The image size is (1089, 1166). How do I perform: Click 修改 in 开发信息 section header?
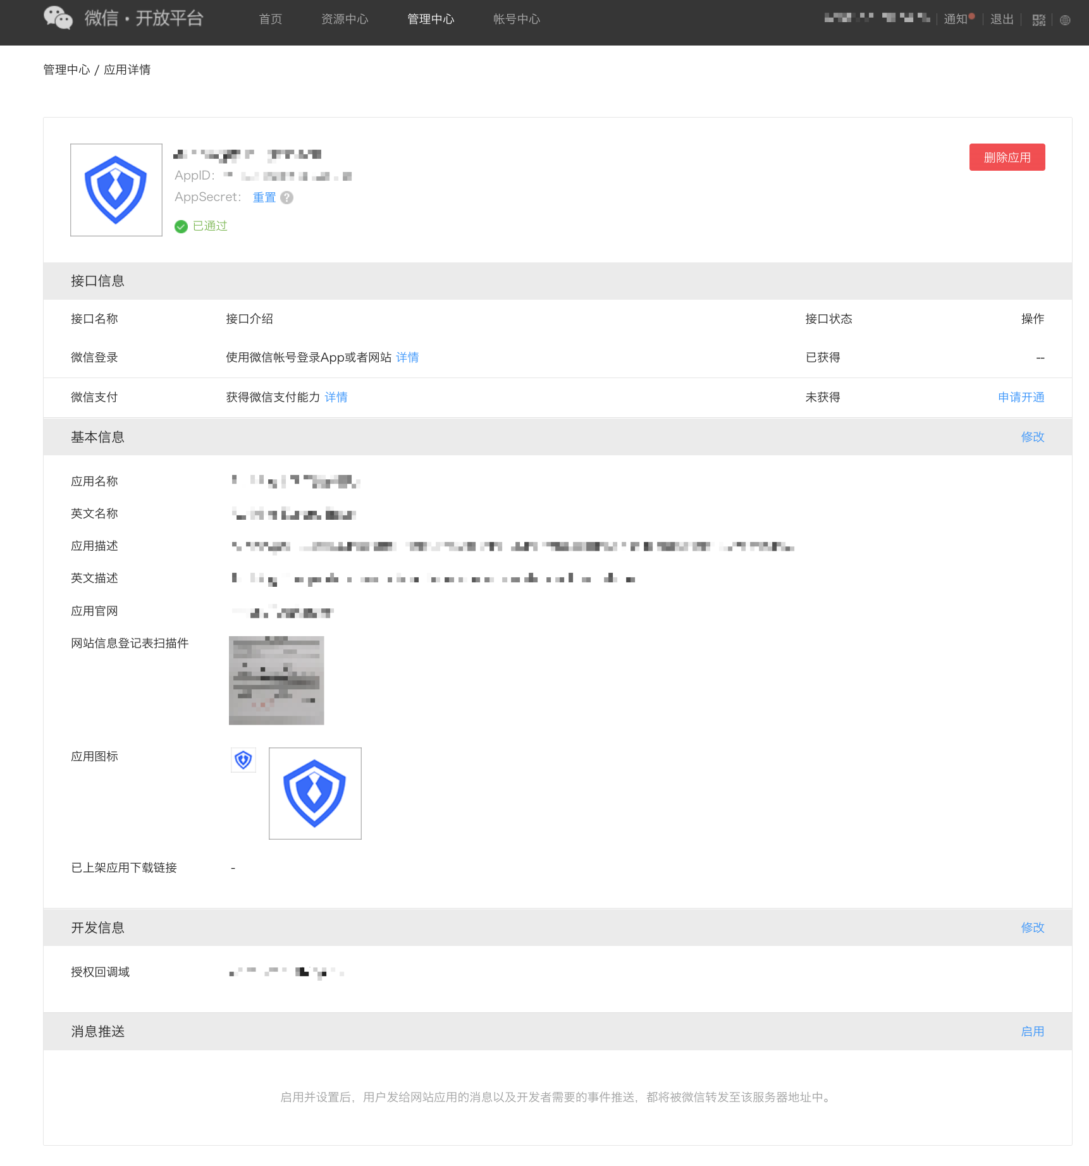click(x=1032, y=928)
